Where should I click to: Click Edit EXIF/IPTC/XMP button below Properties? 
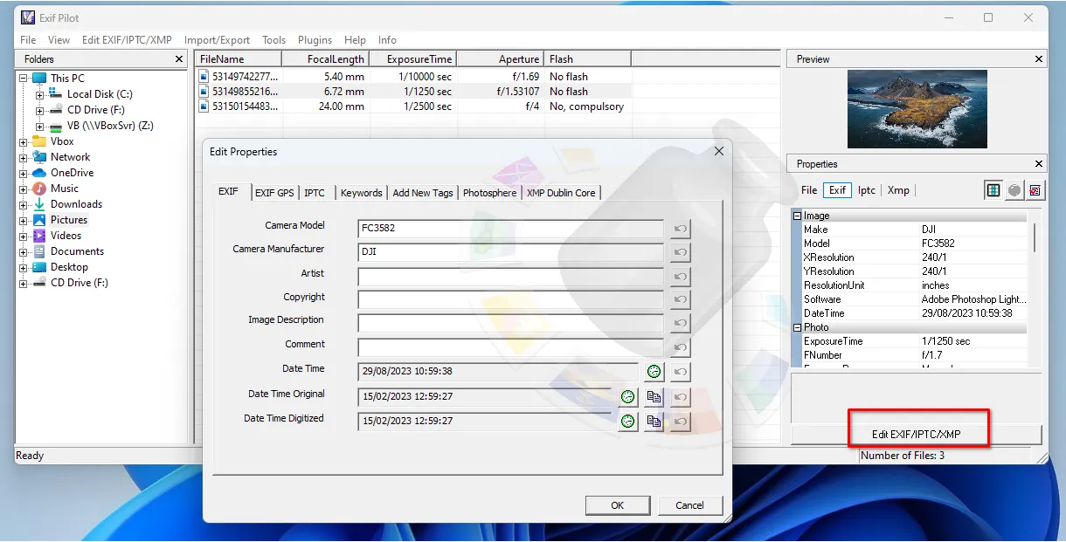click(917, 434)
